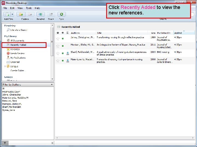The width and height of the screenshot is (197, 147).
Task: Select Transforming nursing through reflective practice title
Action: (x=120, y=37)
